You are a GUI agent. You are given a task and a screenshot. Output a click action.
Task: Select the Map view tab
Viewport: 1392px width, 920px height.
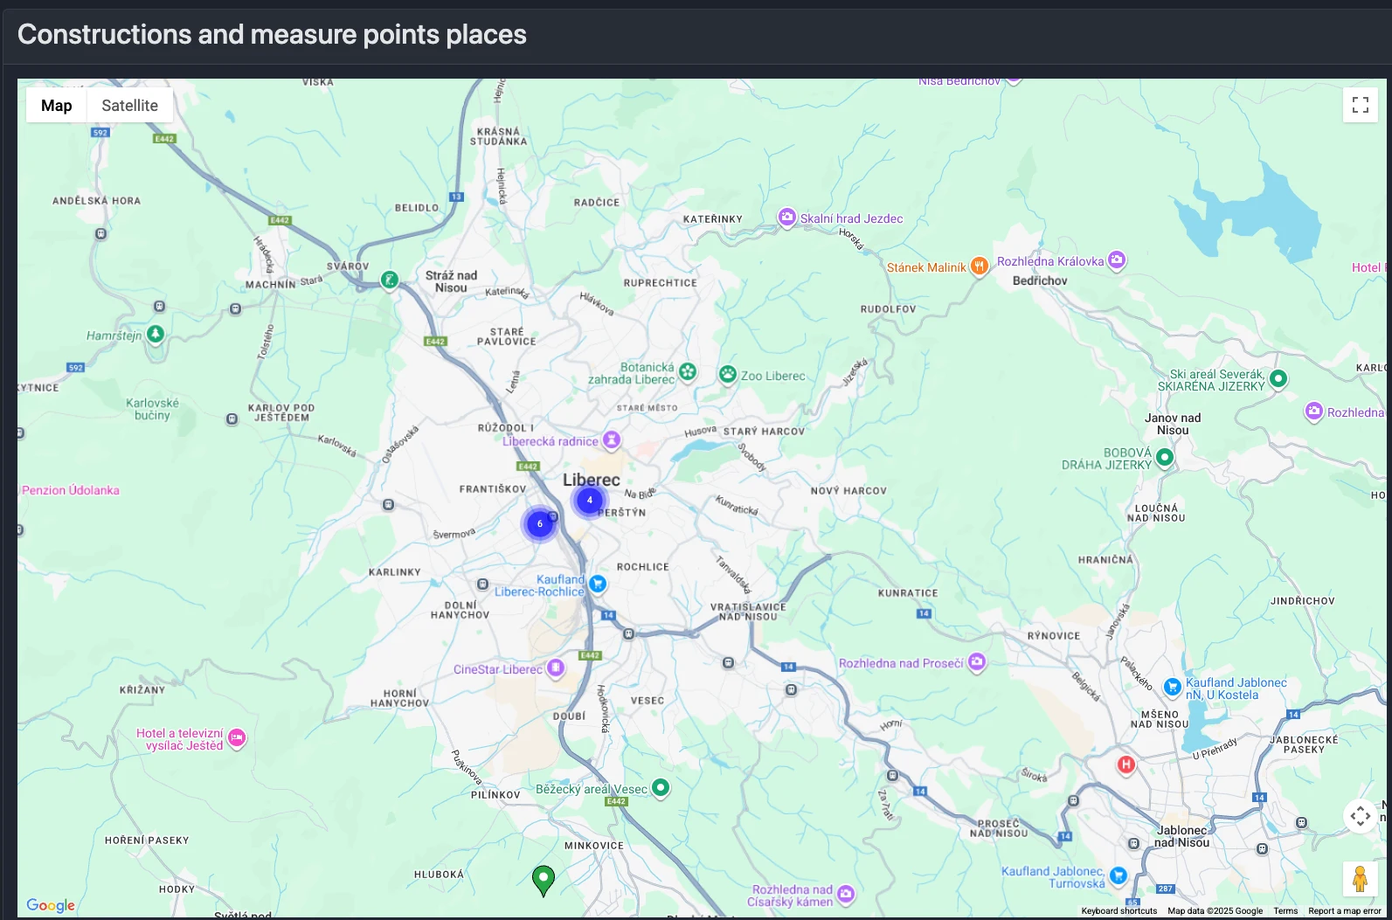coord(56,106)
